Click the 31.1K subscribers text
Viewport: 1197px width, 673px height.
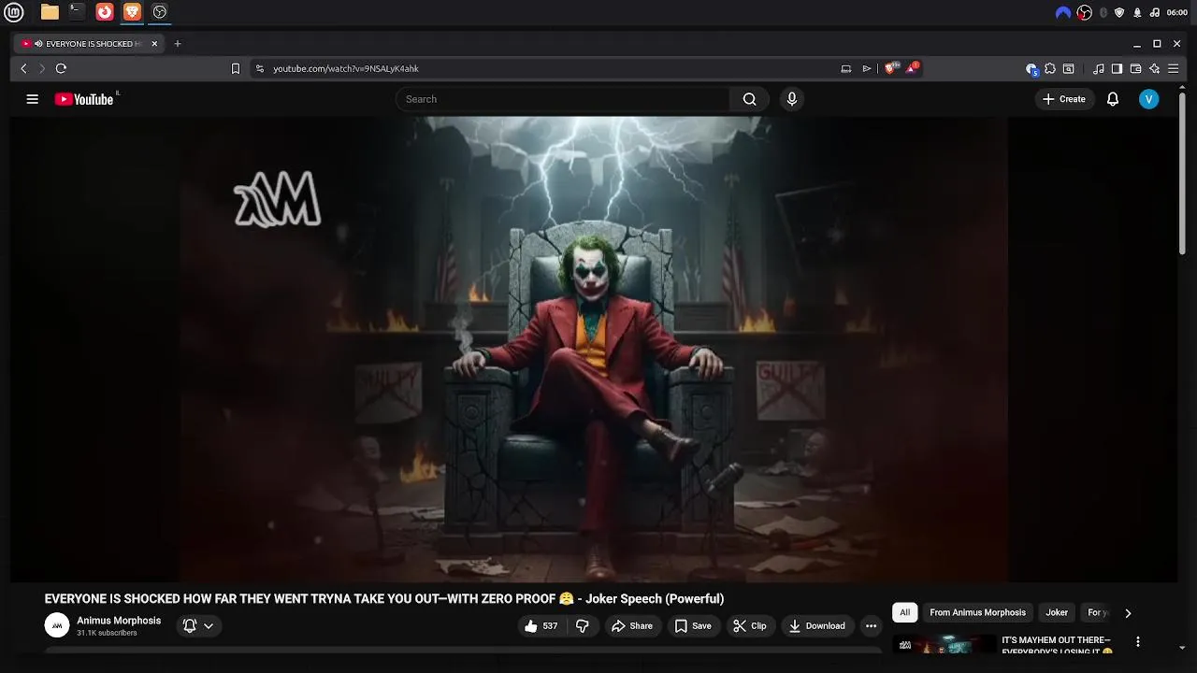[107, 634]
